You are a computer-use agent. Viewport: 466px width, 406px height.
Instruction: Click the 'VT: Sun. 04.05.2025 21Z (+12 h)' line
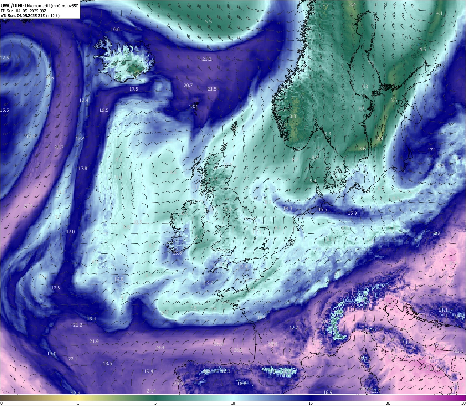(x=30, y=16)
